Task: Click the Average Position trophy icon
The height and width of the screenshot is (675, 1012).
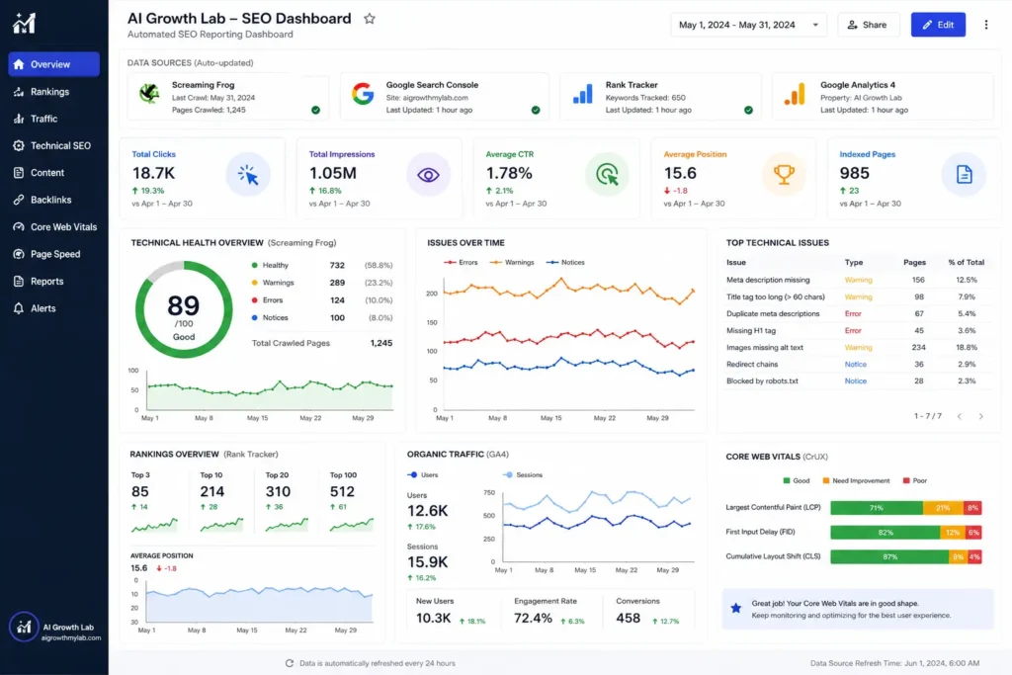Action: 784,175
